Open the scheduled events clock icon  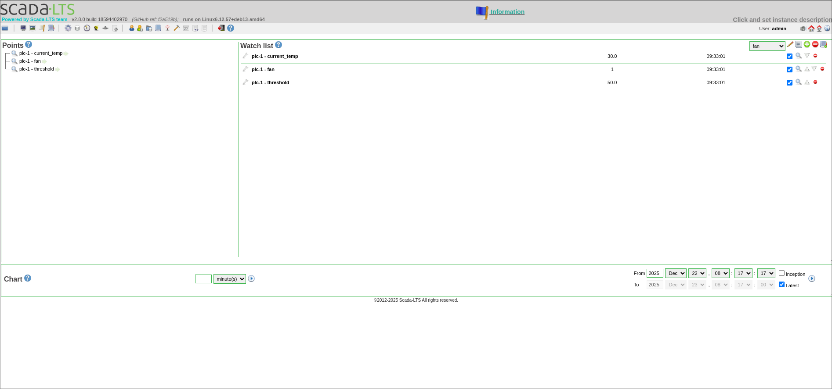[87, 28]
